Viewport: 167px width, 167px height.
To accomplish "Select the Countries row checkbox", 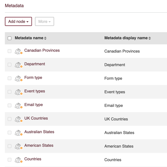I will [10, 160].
